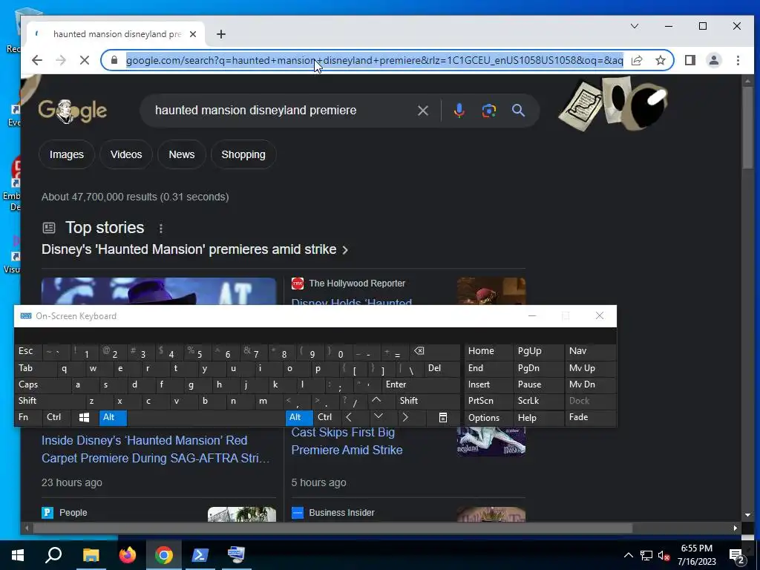Image resolution: width=760 pixels, height=570 pixels.
Task: Click the Chrome back arrow
Action: click(x=37, y=60)
